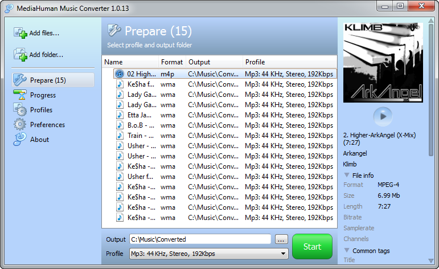Minimize the Music Converter window

pos(385,6)
